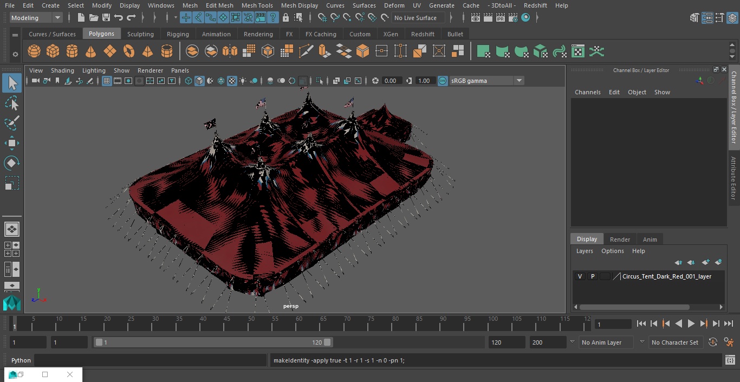Toggle color management ON button
This screenshot has width=740, height=382.
(x=443, y=81)
